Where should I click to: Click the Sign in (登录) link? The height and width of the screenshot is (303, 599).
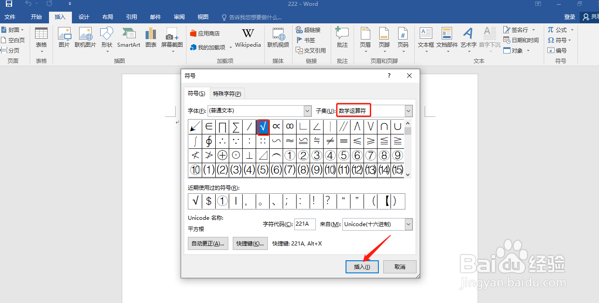pos(570,17)
